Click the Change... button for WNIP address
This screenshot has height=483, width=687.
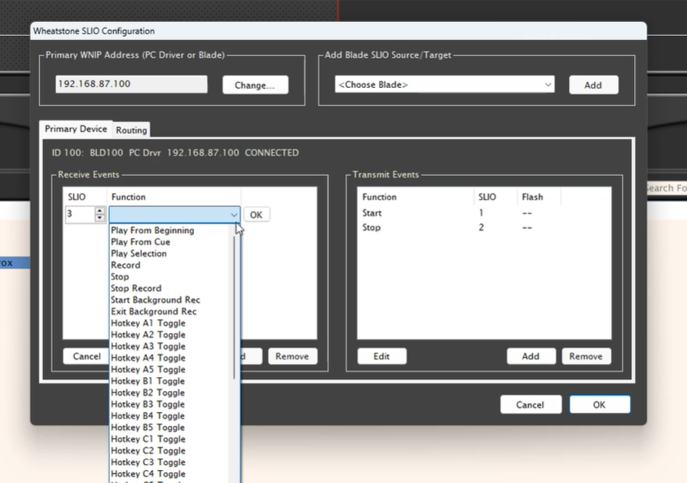(255, 85)
